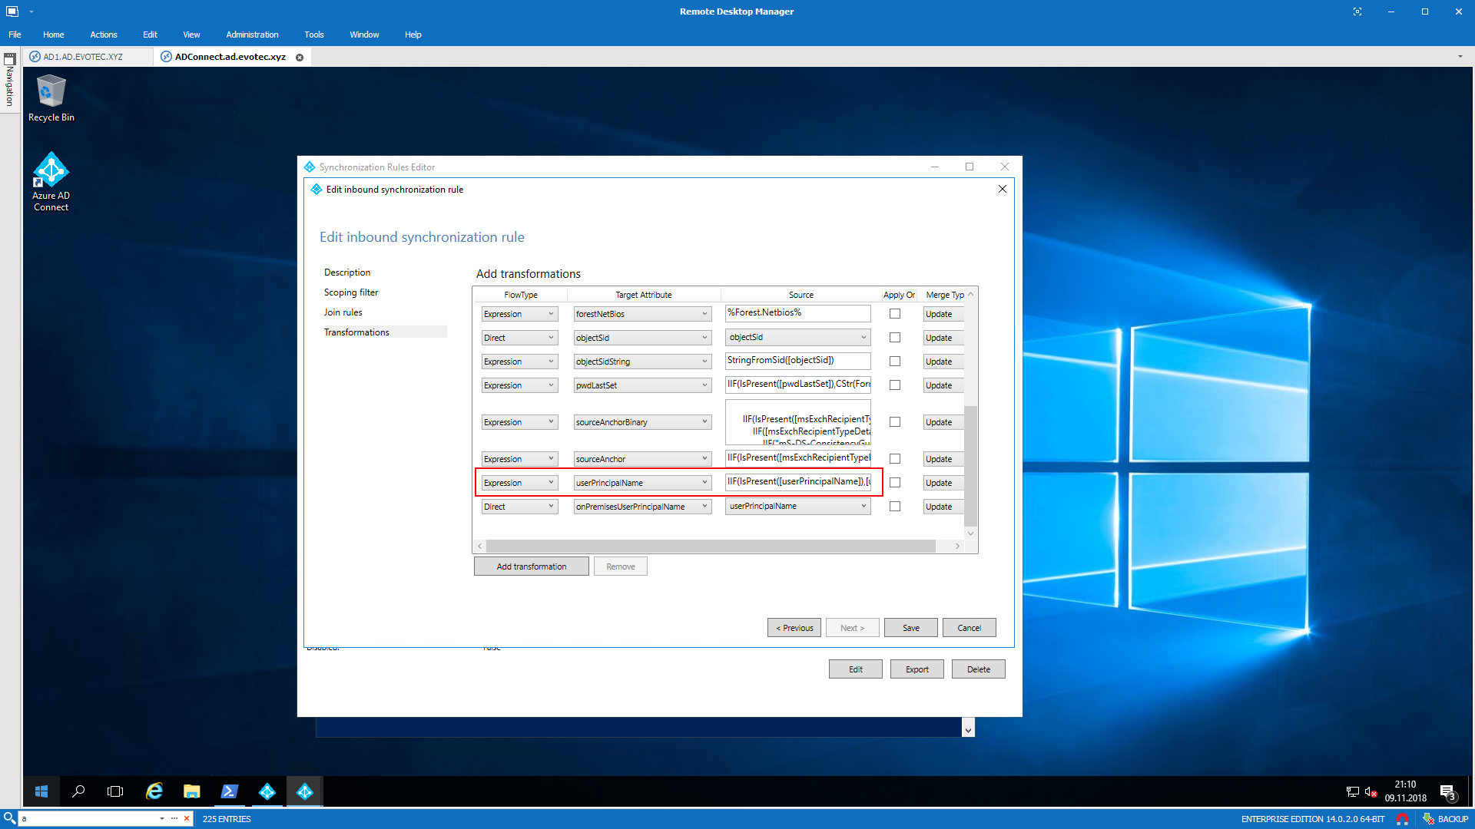This screenshot has width=1475, height=829.
Task: Click the Windows Start button
Action: (41, 791)
